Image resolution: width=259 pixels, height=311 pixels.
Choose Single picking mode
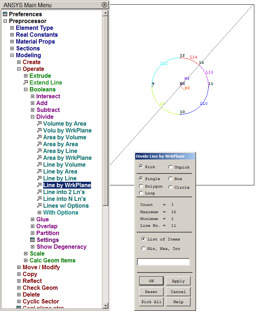[x=141, y=179]
